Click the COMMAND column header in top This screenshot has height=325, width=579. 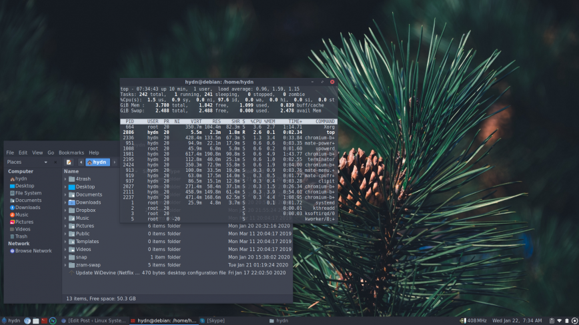coord(325,121)
